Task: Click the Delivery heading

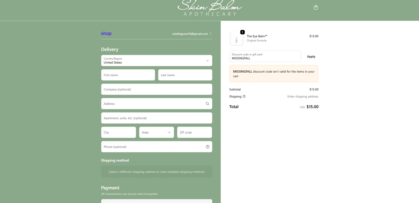Action: tap(110, 49)
